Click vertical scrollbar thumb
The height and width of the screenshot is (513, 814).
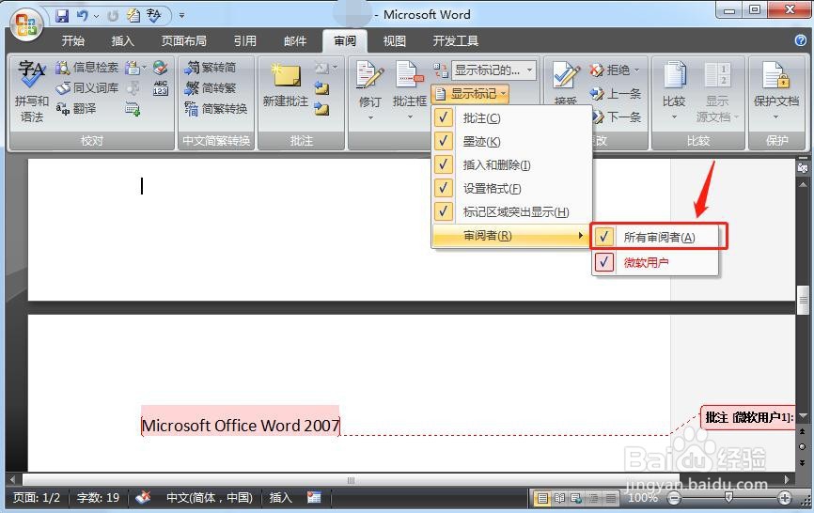[x=803, y=300]
